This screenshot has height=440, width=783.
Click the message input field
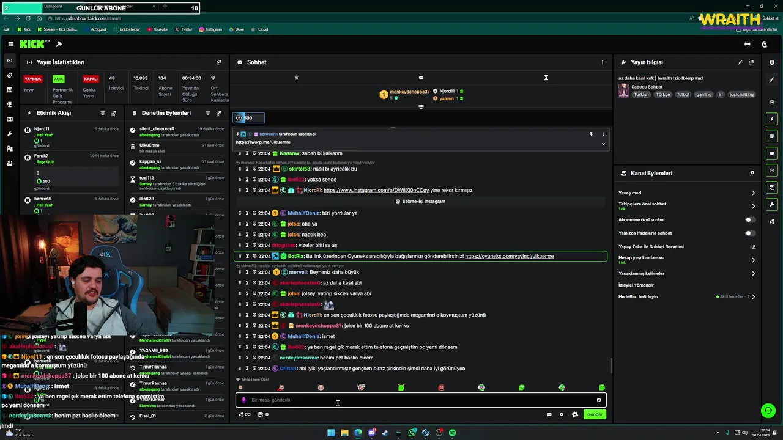[421, 400]
